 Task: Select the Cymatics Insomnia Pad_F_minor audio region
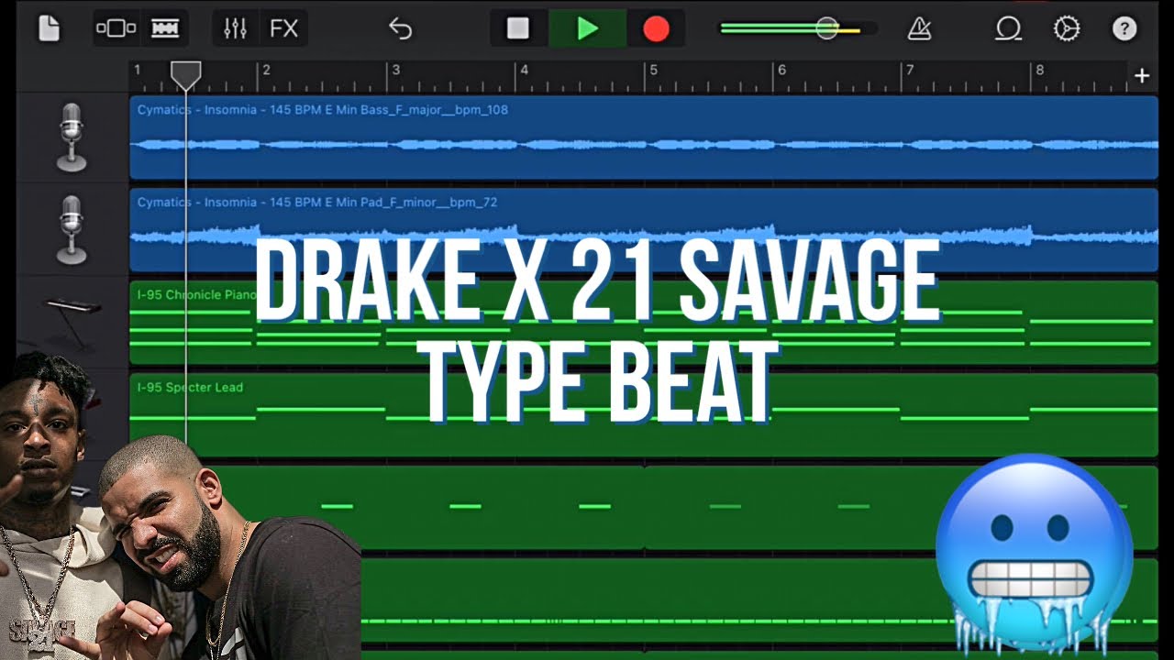click(x=644, y=230)
